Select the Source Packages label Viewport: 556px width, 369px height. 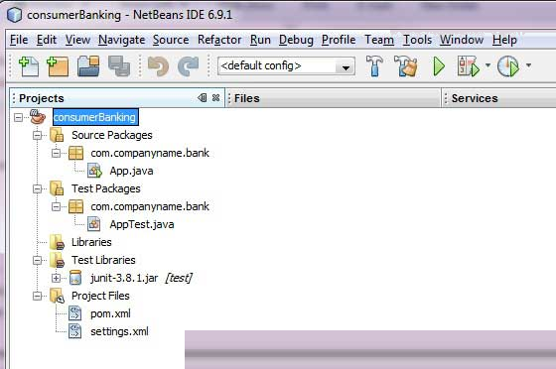tap(111, 135)
